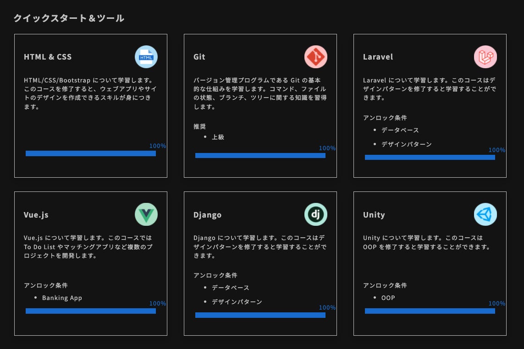Screen dimensions: 524x349
Task: Click the green Vue.js logo icon
Action: 146,215
